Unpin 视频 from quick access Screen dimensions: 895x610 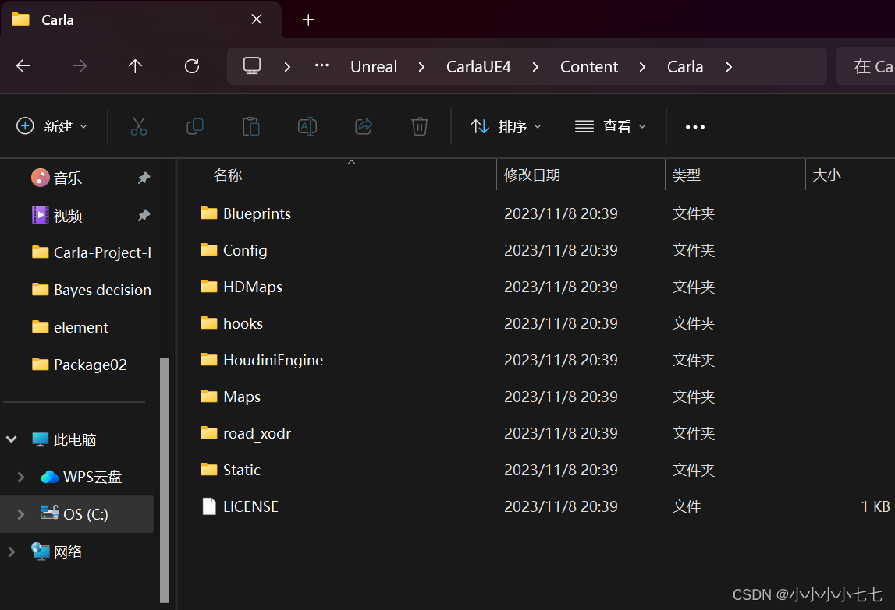pos(144,216)
